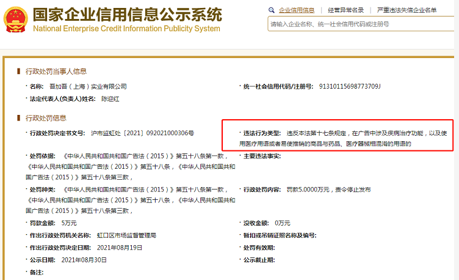Switch to the 经营异常名录 tab

coord(345,10)
